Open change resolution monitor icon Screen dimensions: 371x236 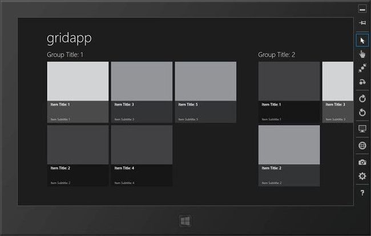click(362, 129)
